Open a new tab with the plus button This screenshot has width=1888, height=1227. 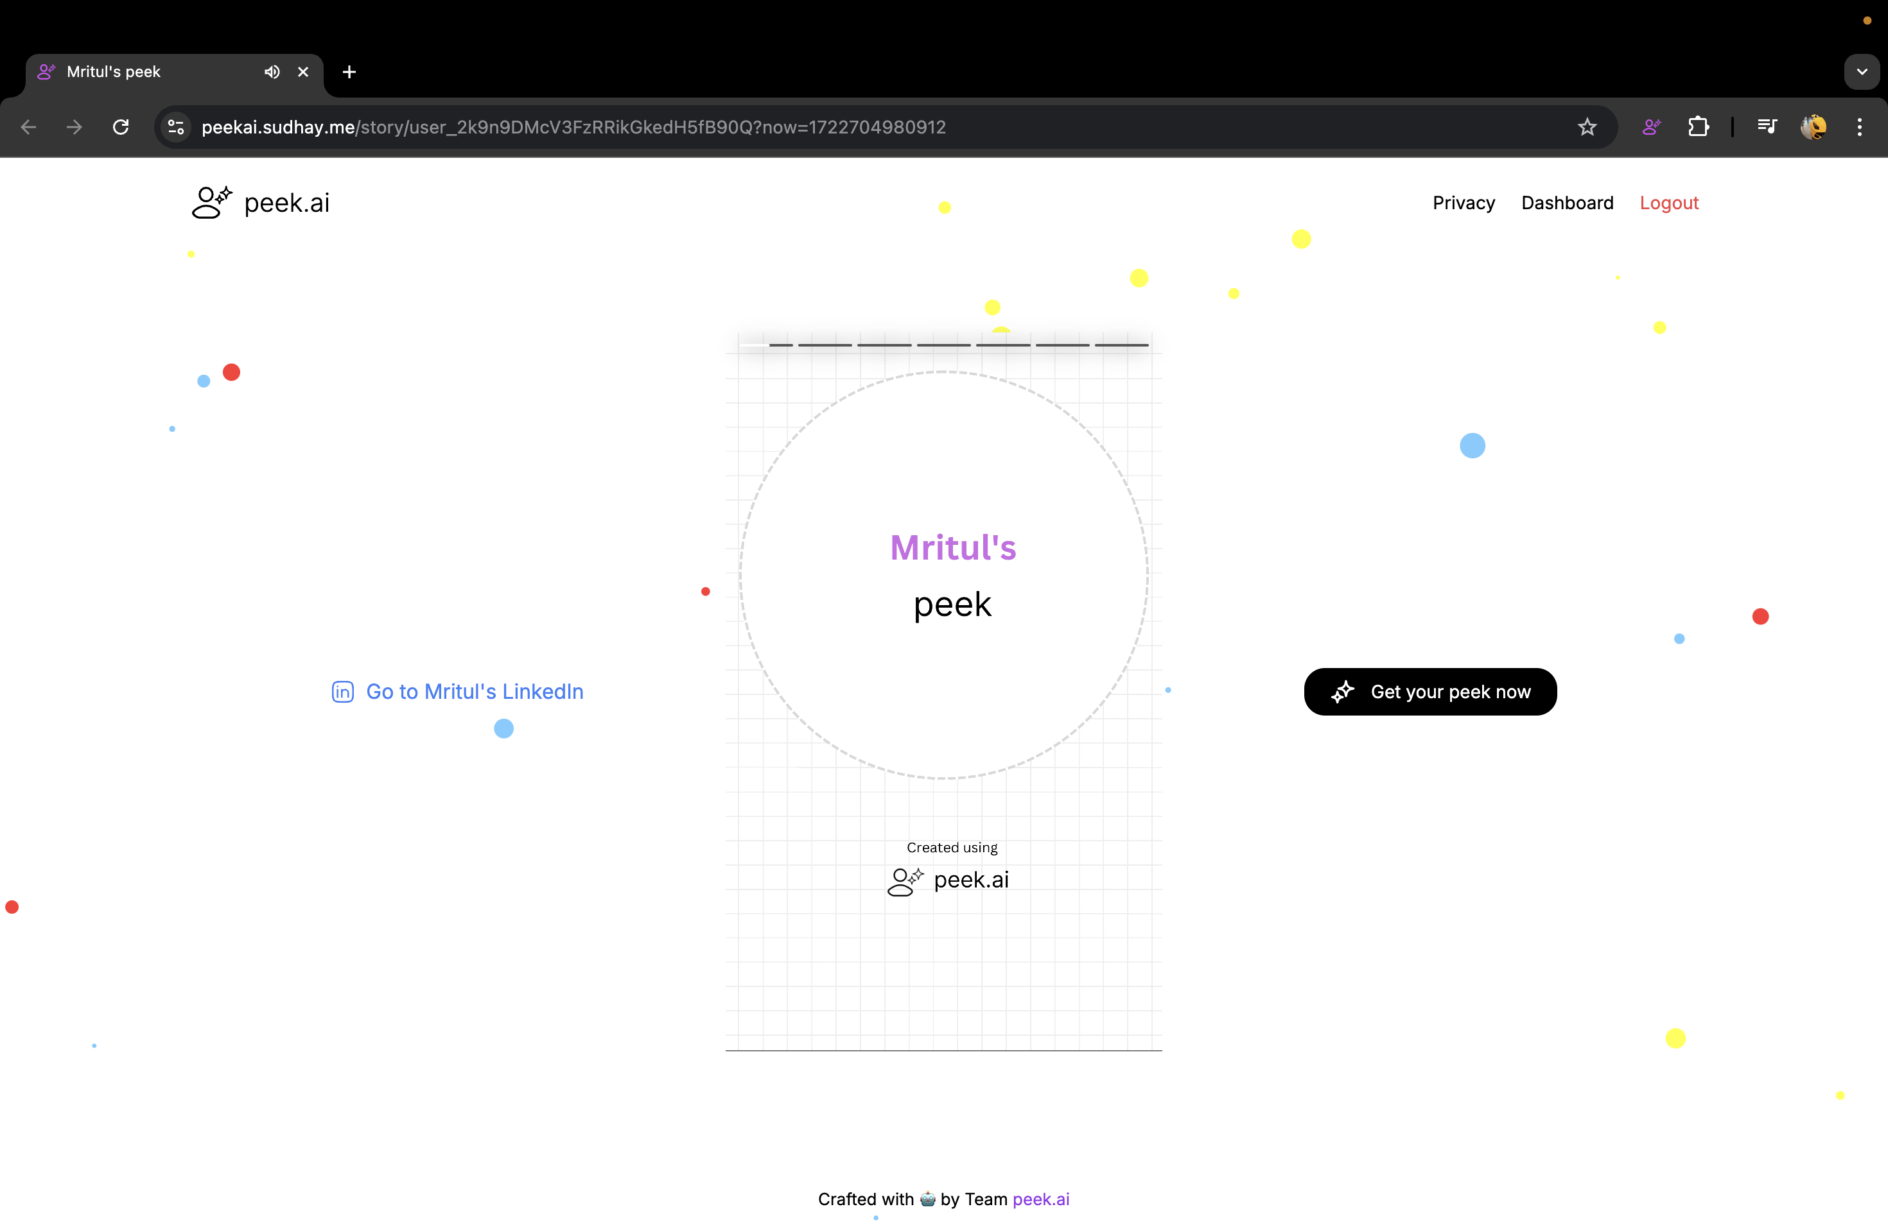349,72
